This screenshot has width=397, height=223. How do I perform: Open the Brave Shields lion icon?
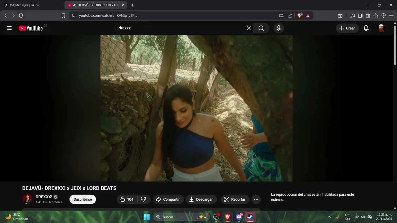click(300, 15)
